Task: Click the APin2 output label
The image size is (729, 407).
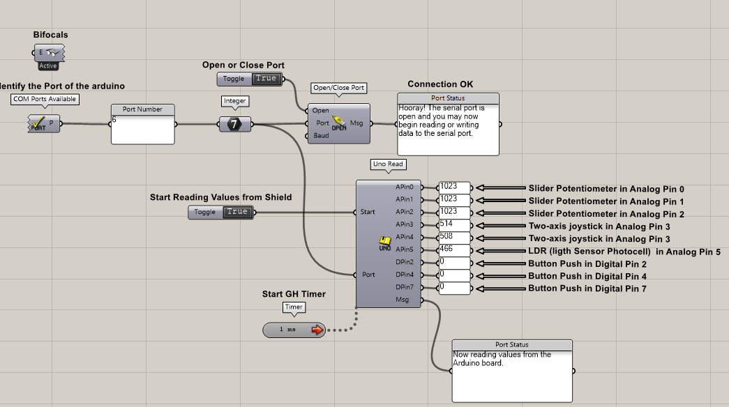Action: tap(405, 212)
